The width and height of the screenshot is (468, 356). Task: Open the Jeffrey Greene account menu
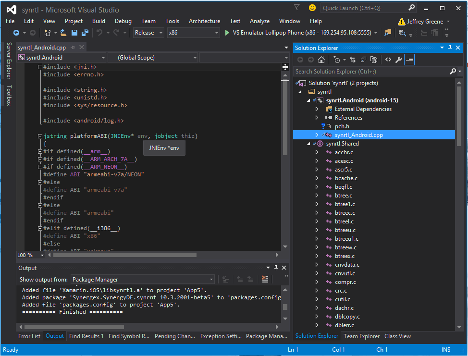(424, 22)
